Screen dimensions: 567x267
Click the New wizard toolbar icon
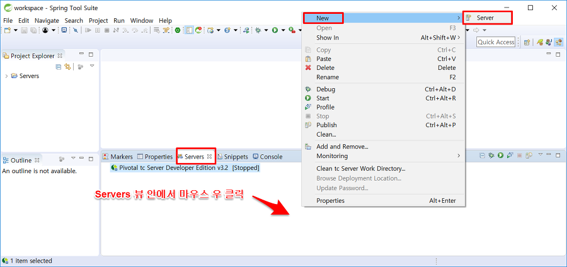[7, 30]
